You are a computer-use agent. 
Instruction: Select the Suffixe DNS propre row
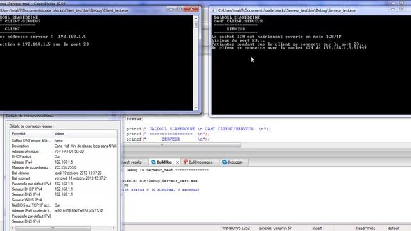click(x=64, y=141)
